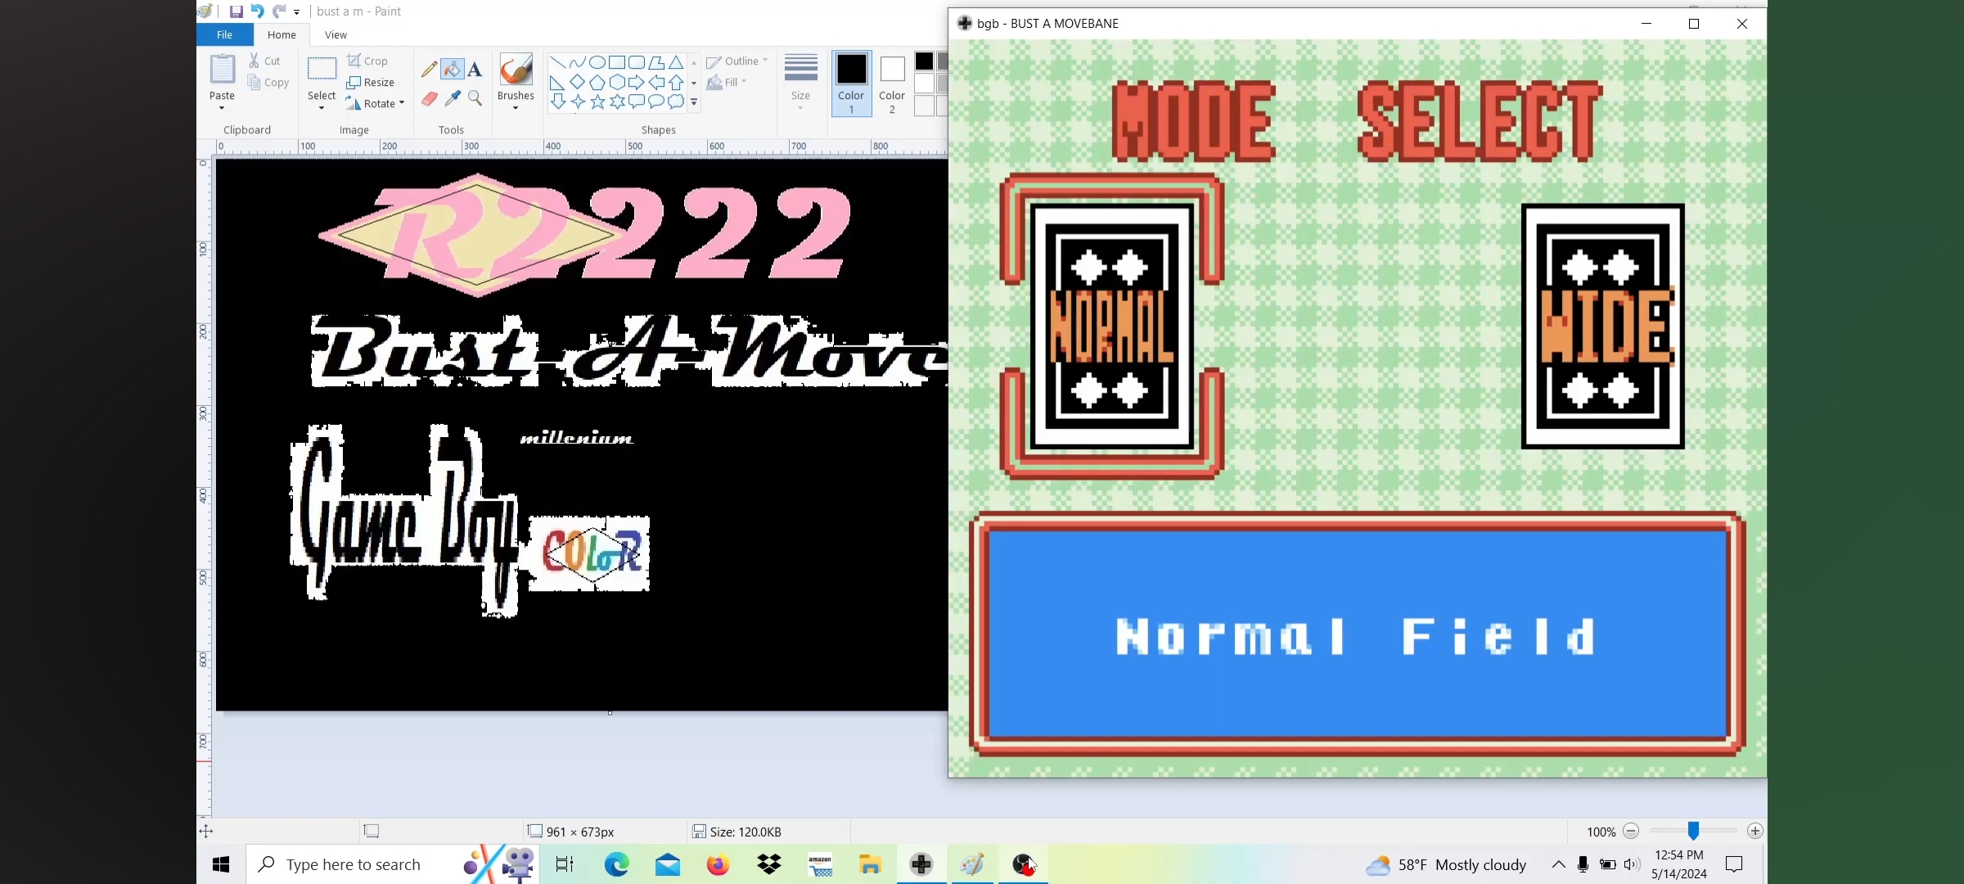Open the Brushes dropdown arrow
The image size is (1964, 884).
point(516,108)
